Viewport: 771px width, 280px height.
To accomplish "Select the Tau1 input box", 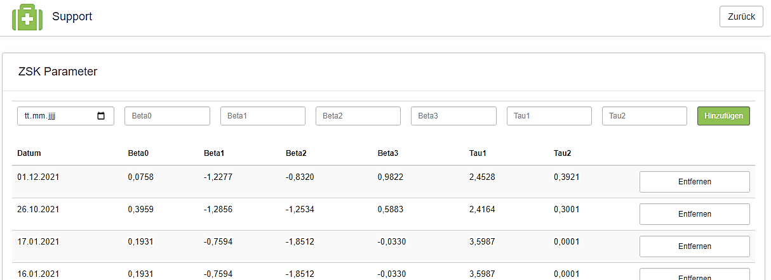I will coord(549,116).
